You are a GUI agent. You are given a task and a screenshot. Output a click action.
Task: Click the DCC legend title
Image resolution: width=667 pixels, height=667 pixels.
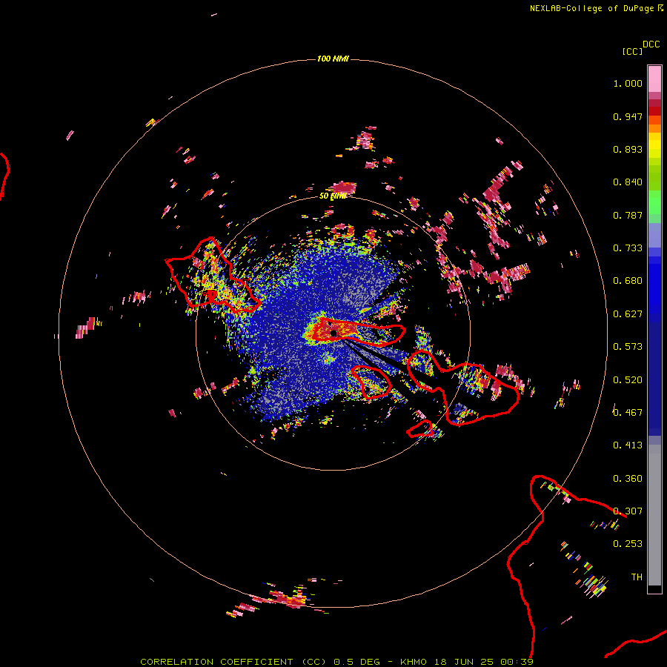point(651,44)
